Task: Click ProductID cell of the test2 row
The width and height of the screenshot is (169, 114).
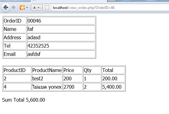Action: [17, 78]
